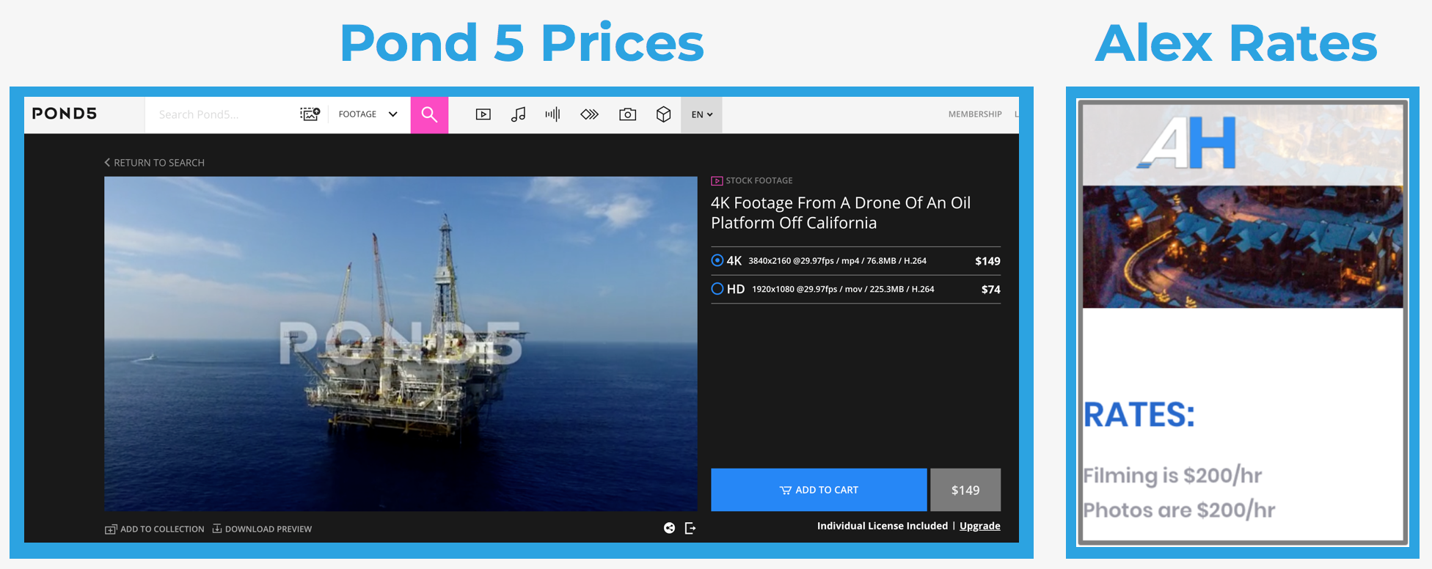1432x569 pixels.
Task: Click the POND5 logo
Action: coord(65,114)
